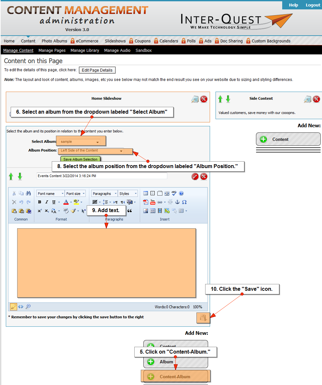Toggle bold formatting in the editor
The height and width of the screenshot is (385, 322).
39,202
